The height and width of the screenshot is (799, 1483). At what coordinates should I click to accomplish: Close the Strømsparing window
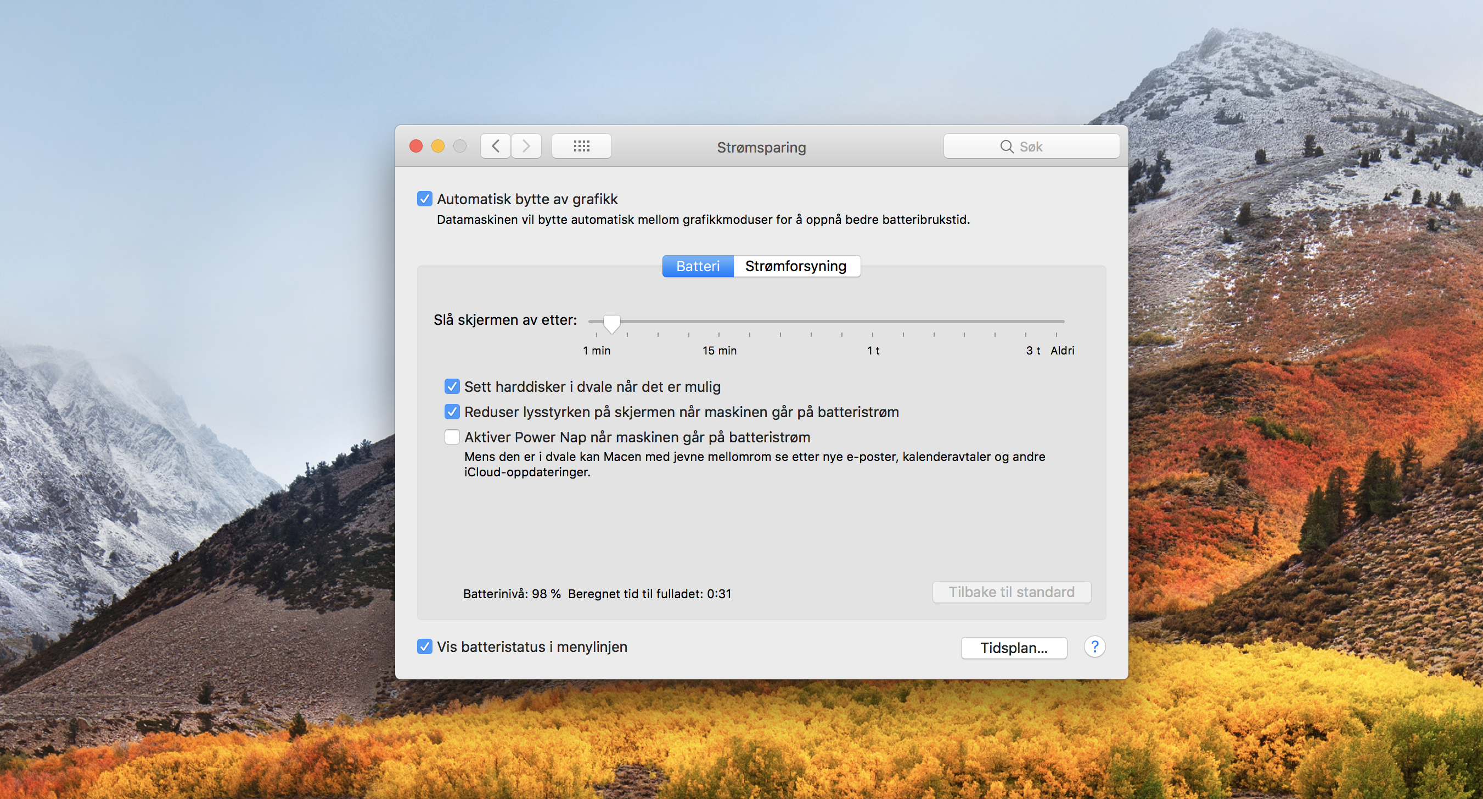click(415, 146)
